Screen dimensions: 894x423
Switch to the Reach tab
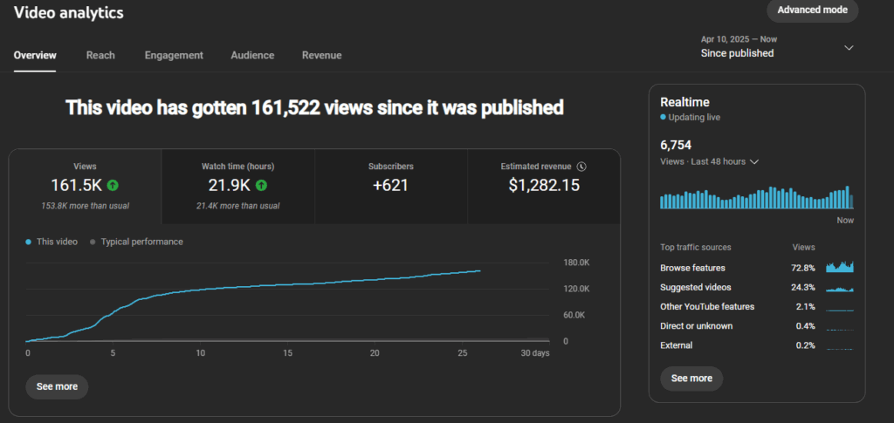point(100,56)
